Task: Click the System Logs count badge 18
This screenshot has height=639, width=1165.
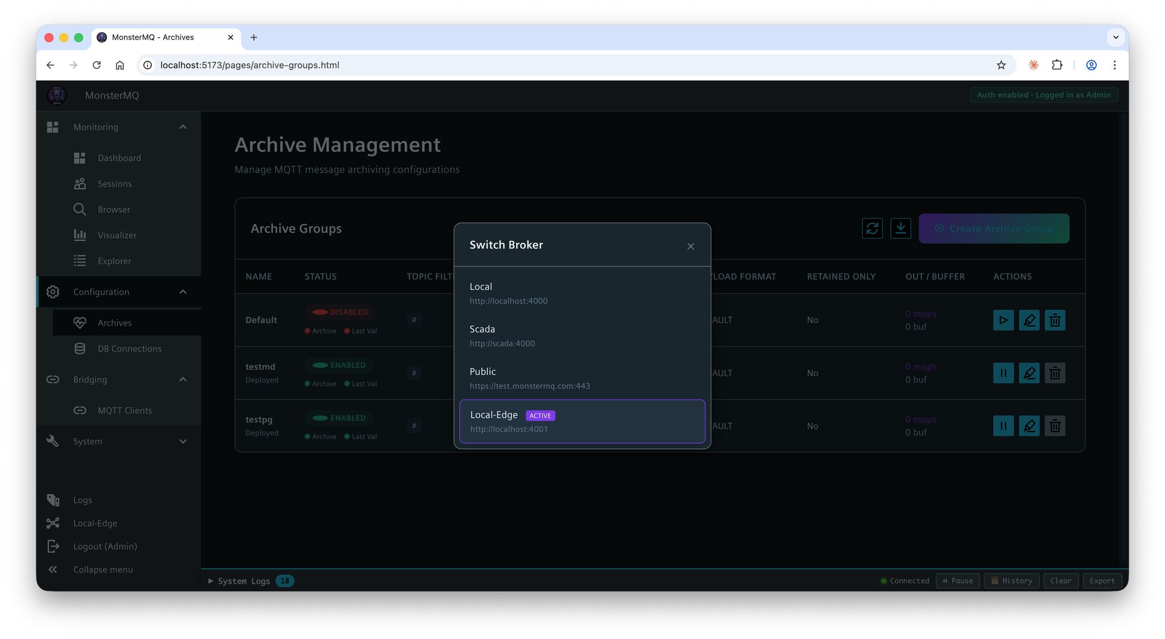Action: coord(284,580)
